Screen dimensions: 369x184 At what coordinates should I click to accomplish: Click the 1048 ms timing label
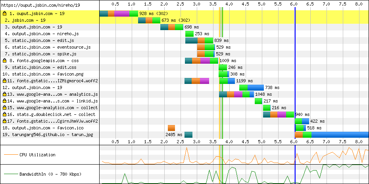point(263,94)
